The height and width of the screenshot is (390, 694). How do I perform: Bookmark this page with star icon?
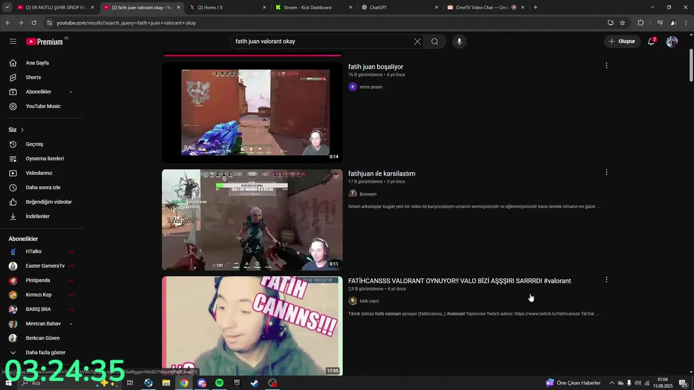coord(622,23)
